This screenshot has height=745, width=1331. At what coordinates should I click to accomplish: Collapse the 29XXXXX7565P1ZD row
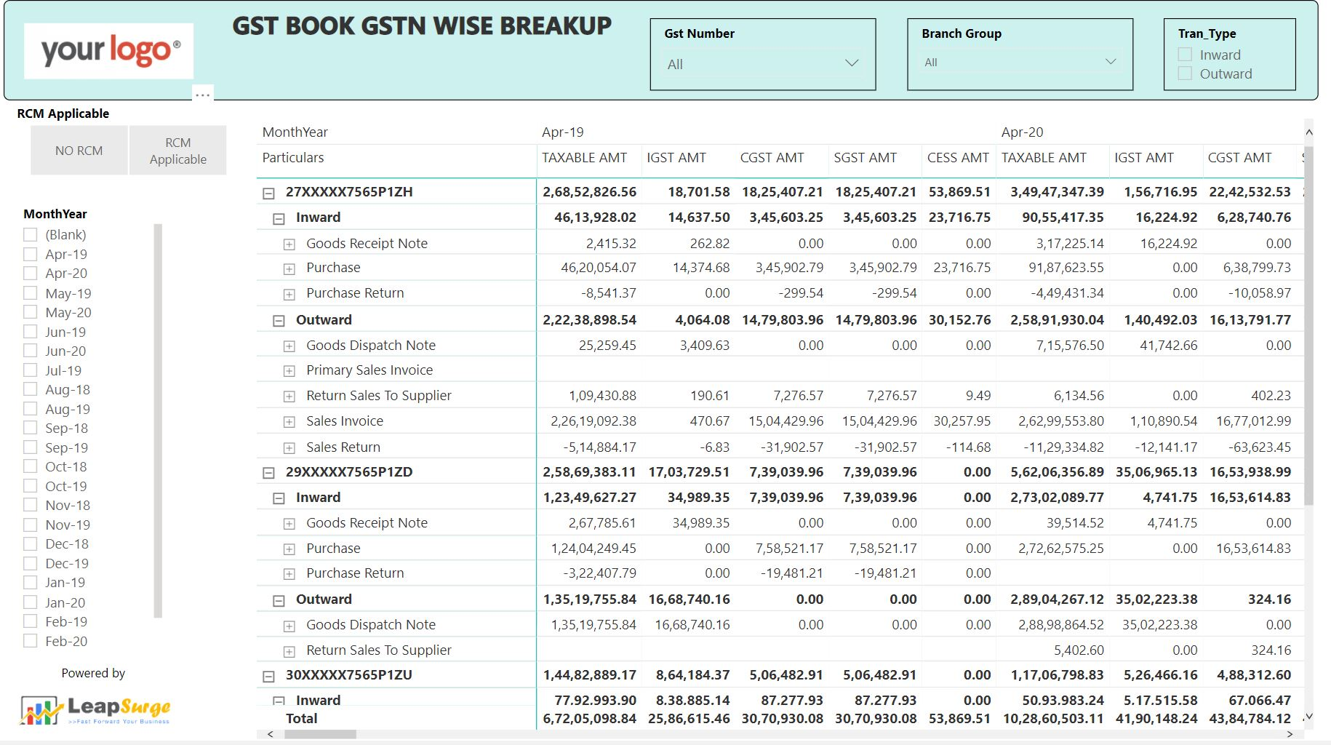(x=268, y=473)
